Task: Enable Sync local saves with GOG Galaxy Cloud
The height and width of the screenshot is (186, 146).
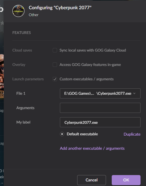Action: 55,50
